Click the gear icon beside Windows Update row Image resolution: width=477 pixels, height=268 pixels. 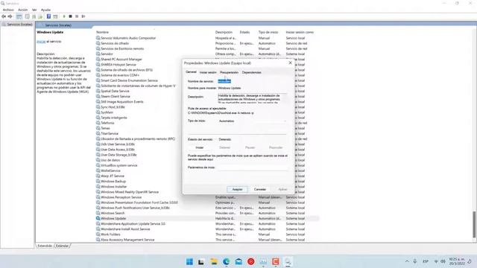click(98, 218)
